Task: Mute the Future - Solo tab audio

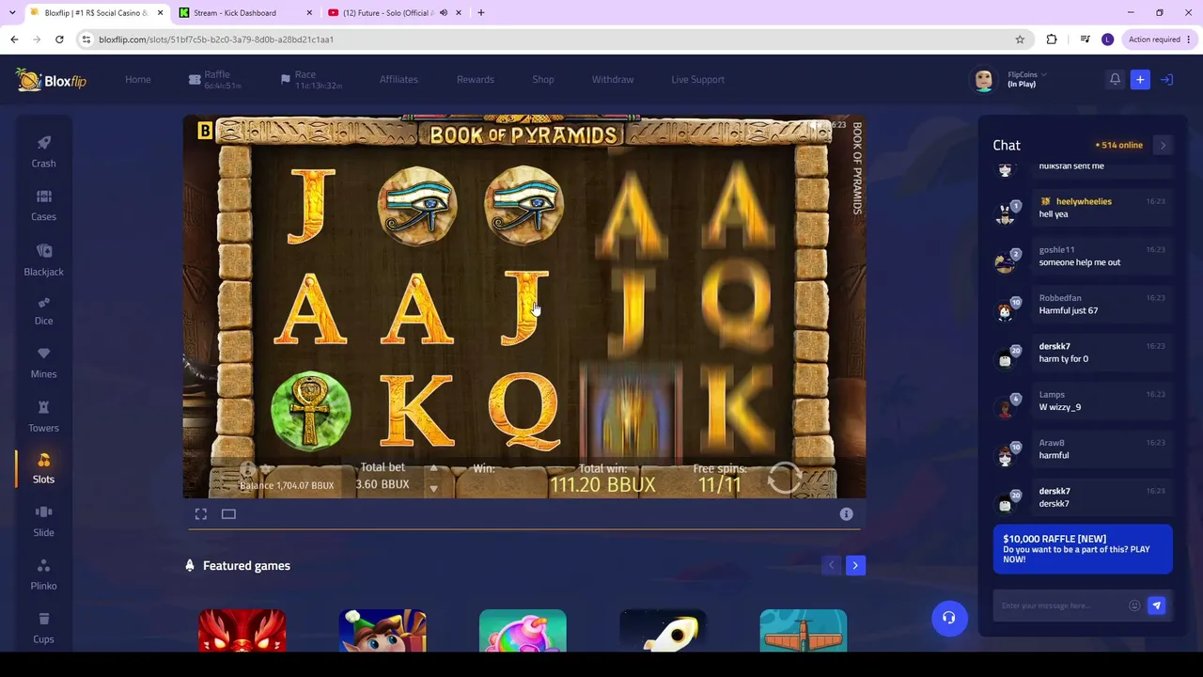Action: point(443,13)
